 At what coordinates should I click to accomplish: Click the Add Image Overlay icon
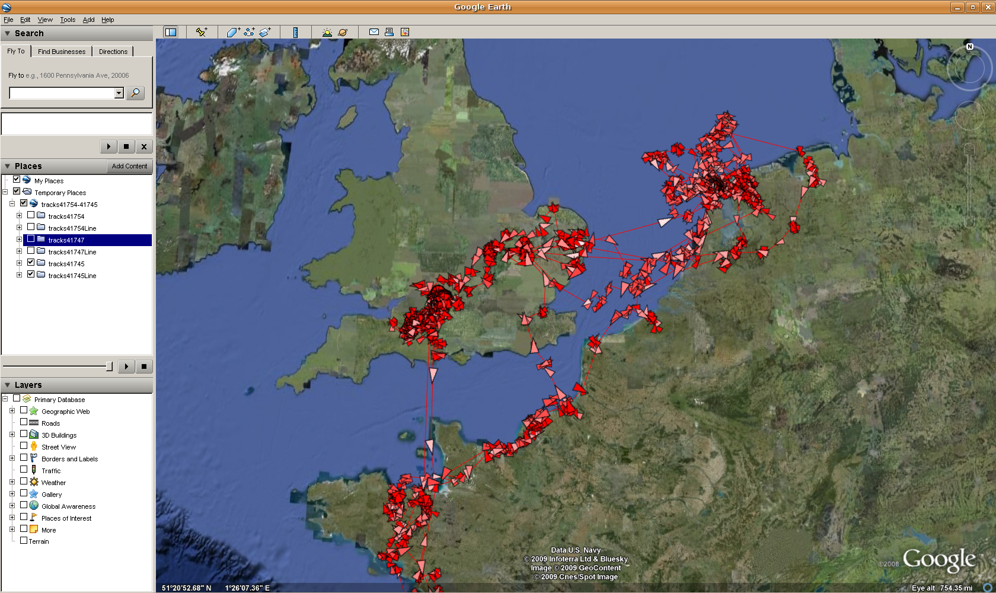[x=265, y=32]
